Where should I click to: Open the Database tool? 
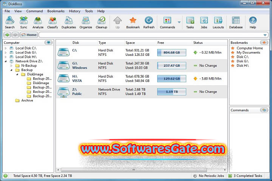[236, 22]
